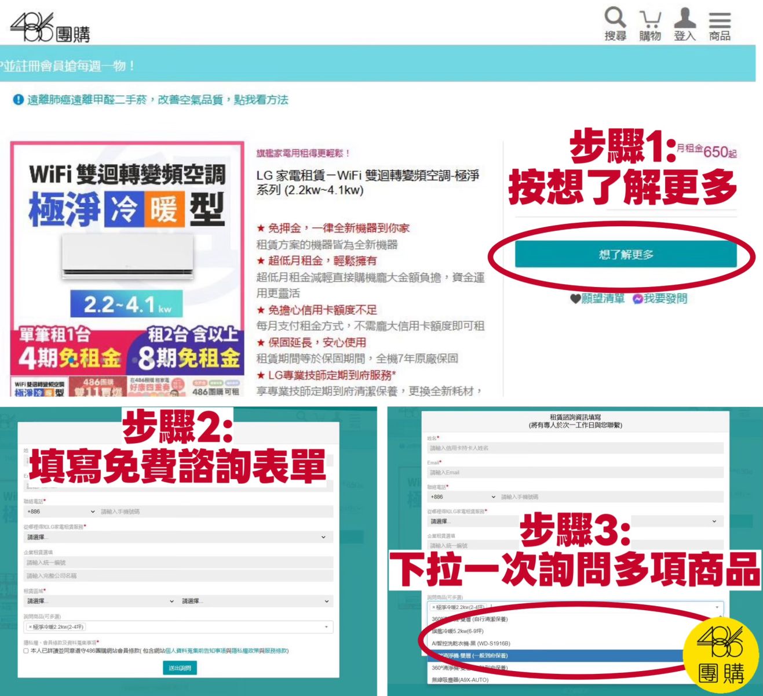Viewport: 763px width, 696px height.
Task: Click the 486 團購 logo at top left
Action: (50, 27)
